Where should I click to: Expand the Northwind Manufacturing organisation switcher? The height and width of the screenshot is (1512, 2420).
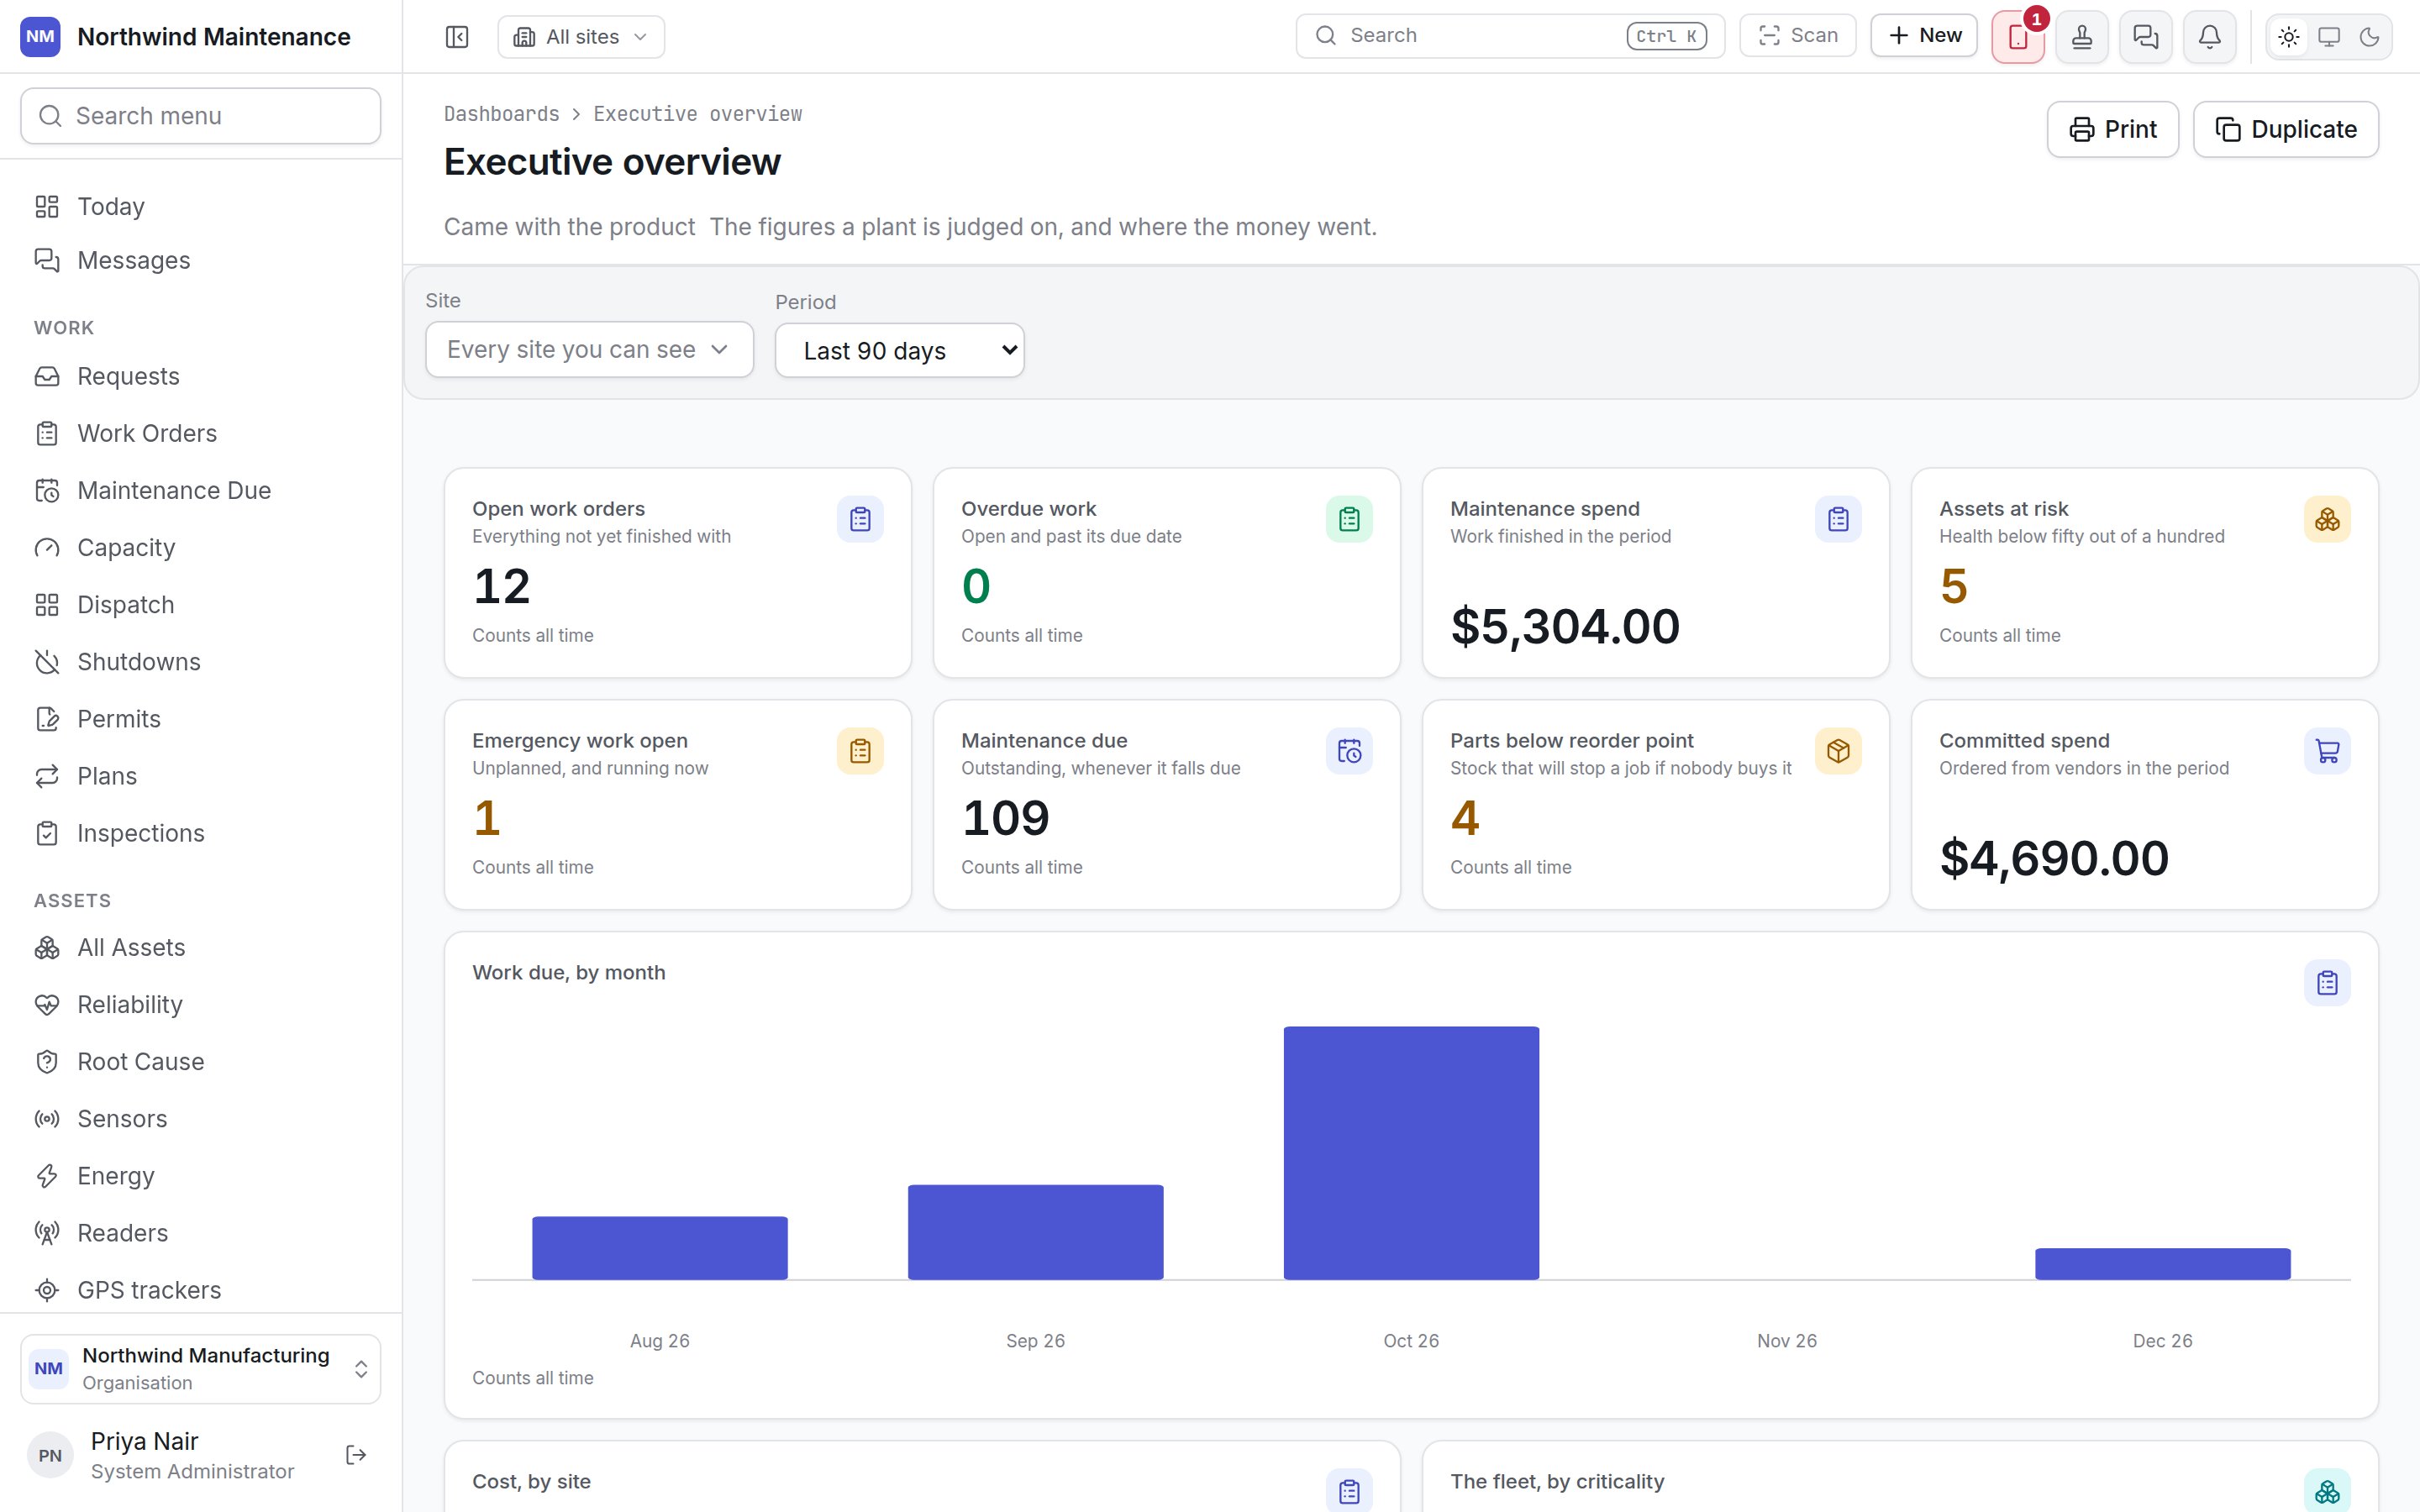200,1368
